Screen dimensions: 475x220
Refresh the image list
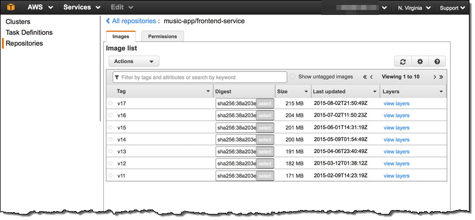[403, 61]
